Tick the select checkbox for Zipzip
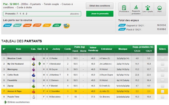Screen dimensions: 169x105 click(162, 86)
